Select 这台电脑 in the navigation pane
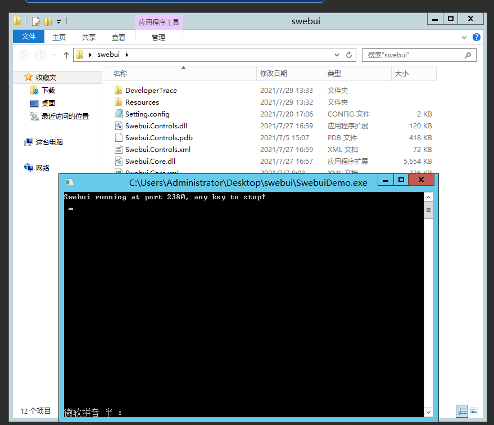This screenshot has height=425, width=494. click(49, 142)
